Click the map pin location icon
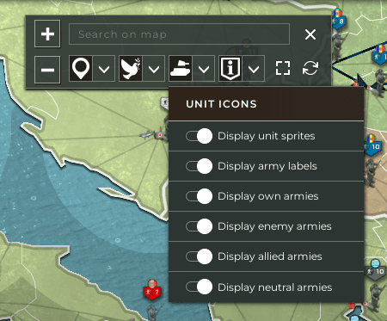The height and width of the screenshot is (321, 387). click(x=81, y=69)
